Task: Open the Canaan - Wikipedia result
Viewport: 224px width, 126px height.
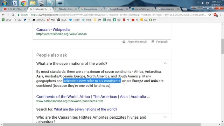Action: pos(53,29)
